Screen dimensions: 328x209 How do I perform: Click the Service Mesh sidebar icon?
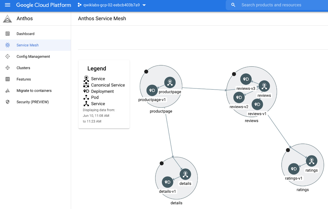(8, 45)
